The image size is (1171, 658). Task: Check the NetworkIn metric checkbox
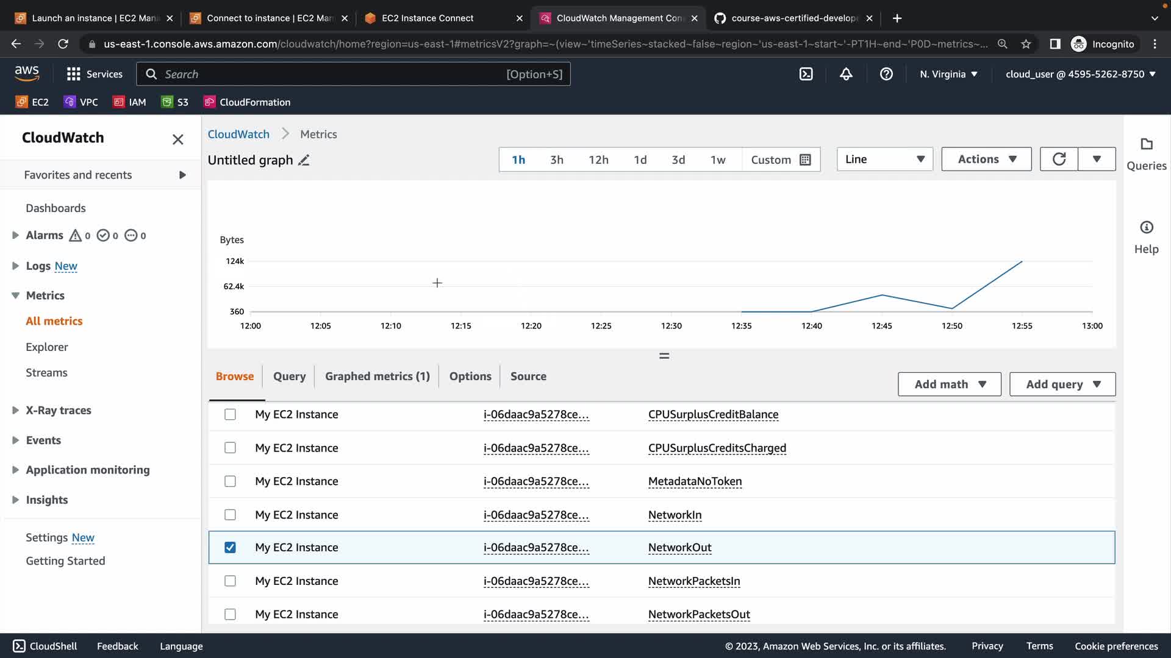[x=230, y=515]
